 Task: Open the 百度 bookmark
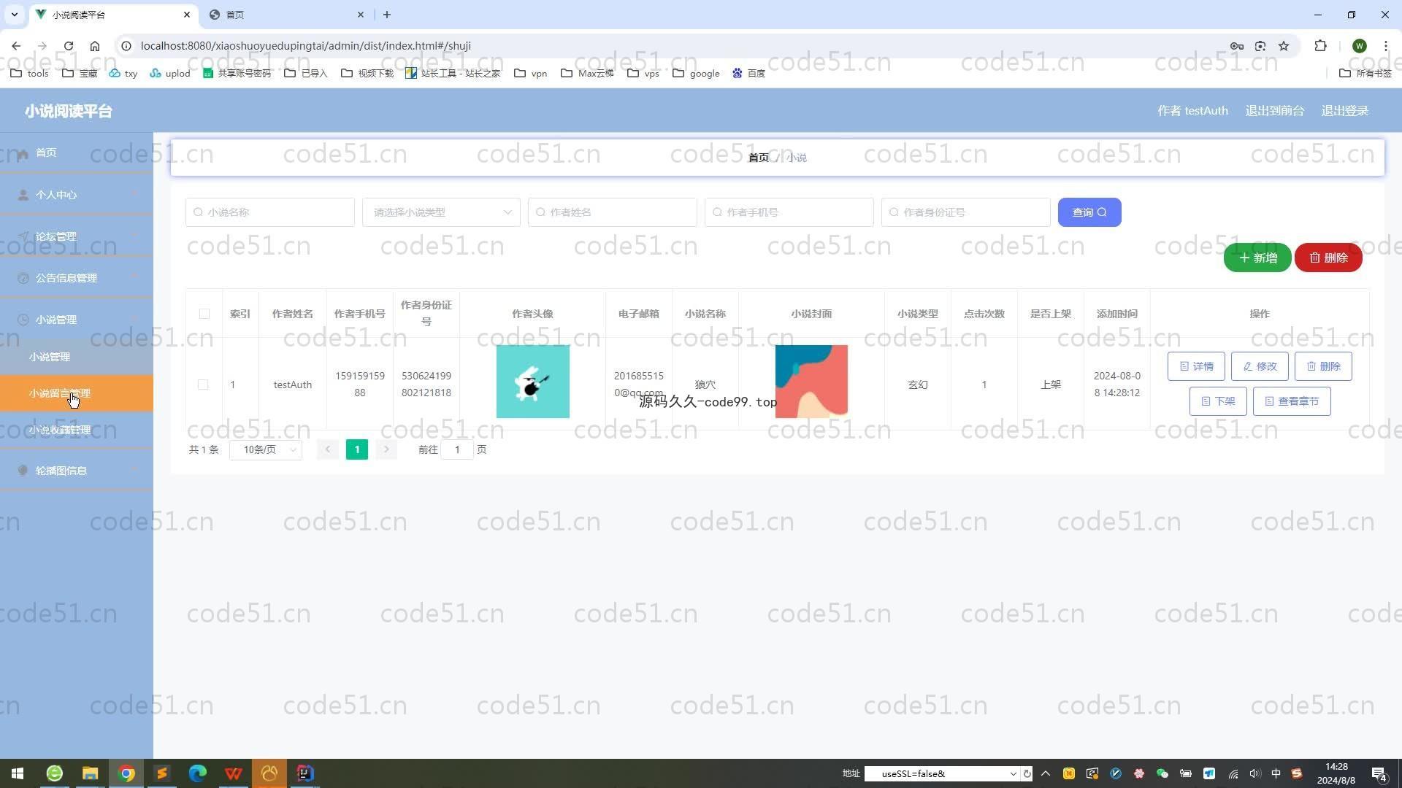coord(748,73)
